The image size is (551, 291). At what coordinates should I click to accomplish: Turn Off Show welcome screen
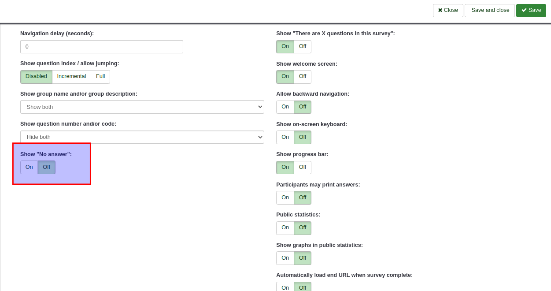[303, 77]
